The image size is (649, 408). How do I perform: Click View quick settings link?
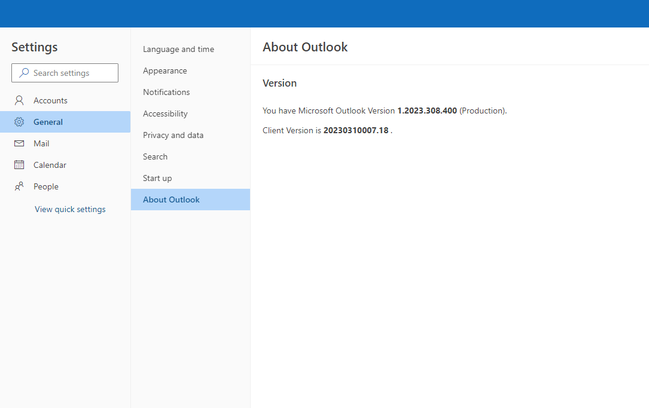70,209
